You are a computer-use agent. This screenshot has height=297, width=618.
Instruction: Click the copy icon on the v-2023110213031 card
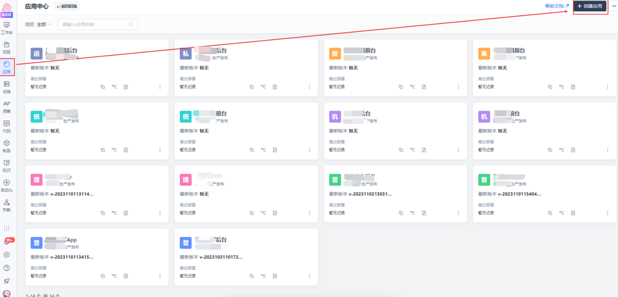point(401,213)
